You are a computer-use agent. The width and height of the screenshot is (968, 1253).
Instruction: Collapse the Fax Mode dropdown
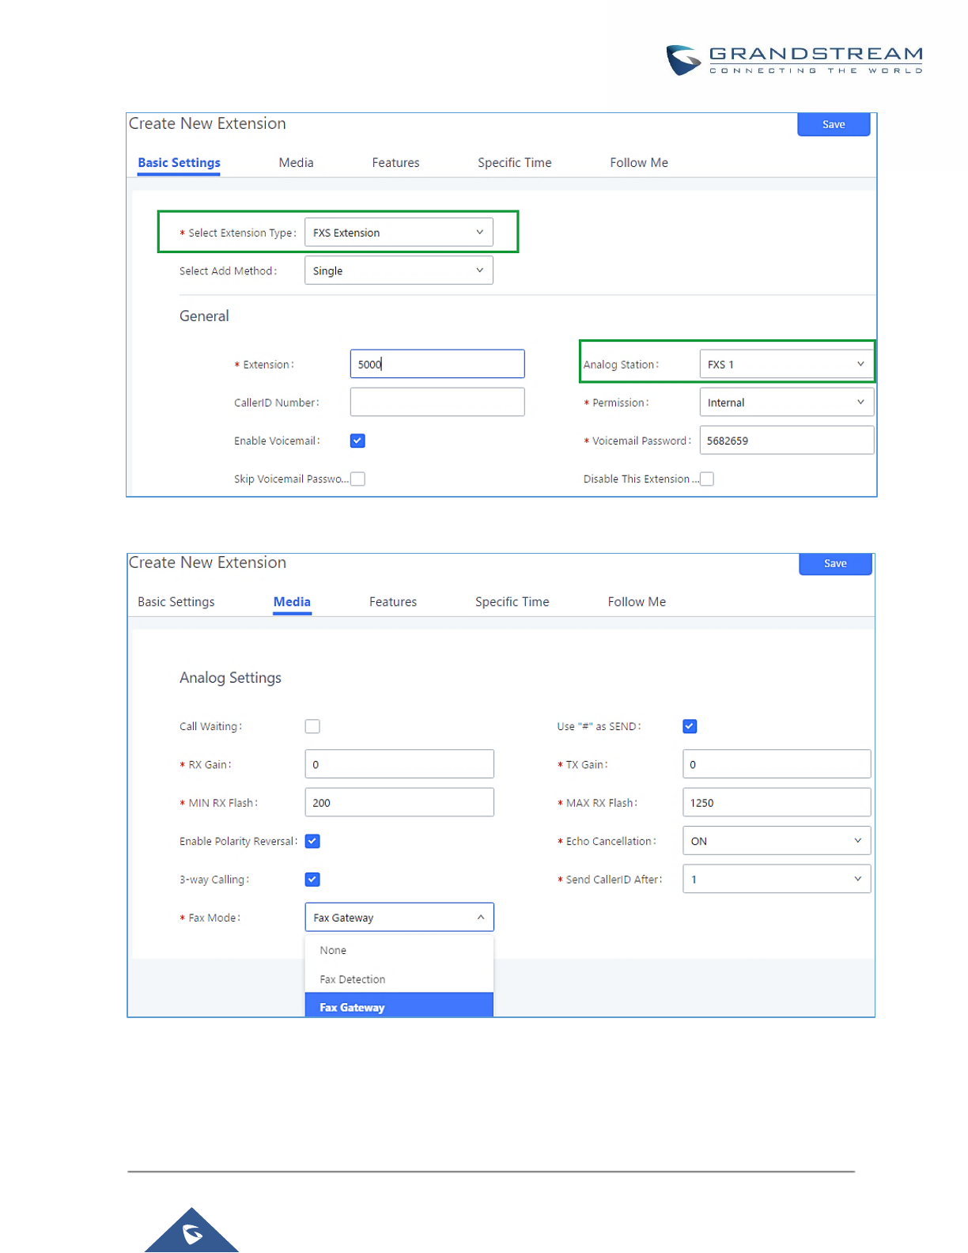pyautogui.click(x=399, y=918)
